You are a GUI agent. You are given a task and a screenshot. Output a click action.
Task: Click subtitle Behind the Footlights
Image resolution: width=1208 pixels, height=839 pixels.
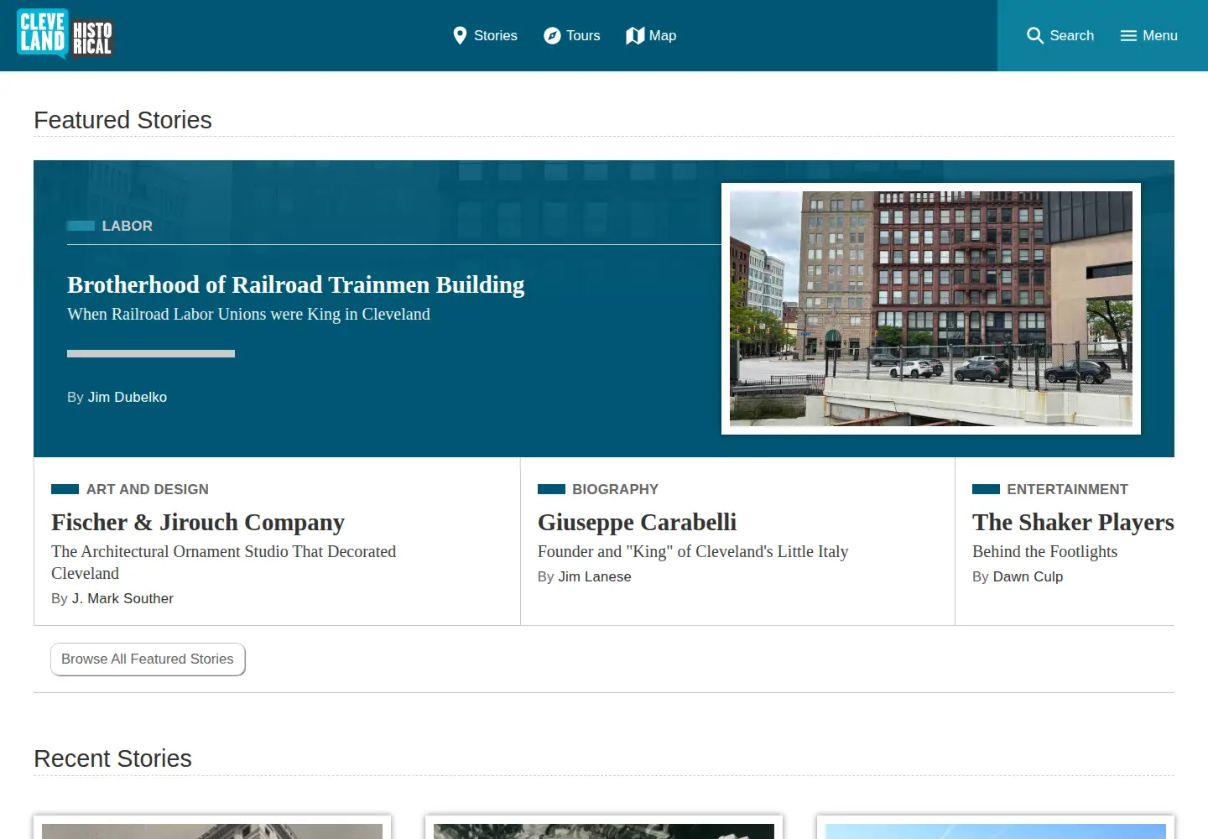1045,551
